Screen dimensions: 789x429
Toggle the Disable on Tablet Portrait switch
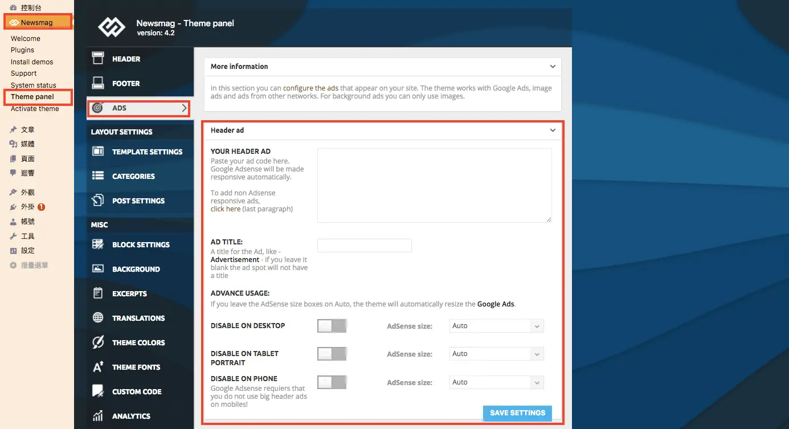[332, 354]
